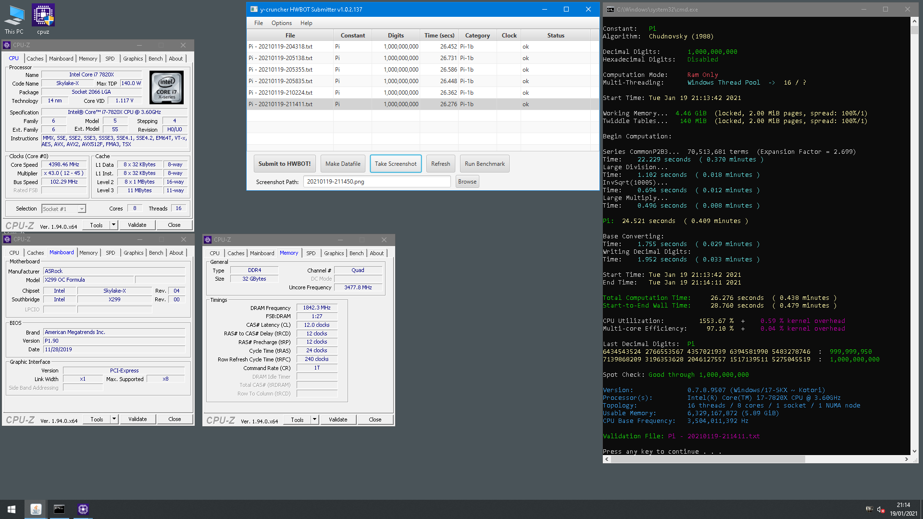Image resolution: width=923 pixels, height=519 pixels.
Task: Click the DRAM Frequency value 1842.3 MHz
Action: pyautogui.click(x=317, y=308)
